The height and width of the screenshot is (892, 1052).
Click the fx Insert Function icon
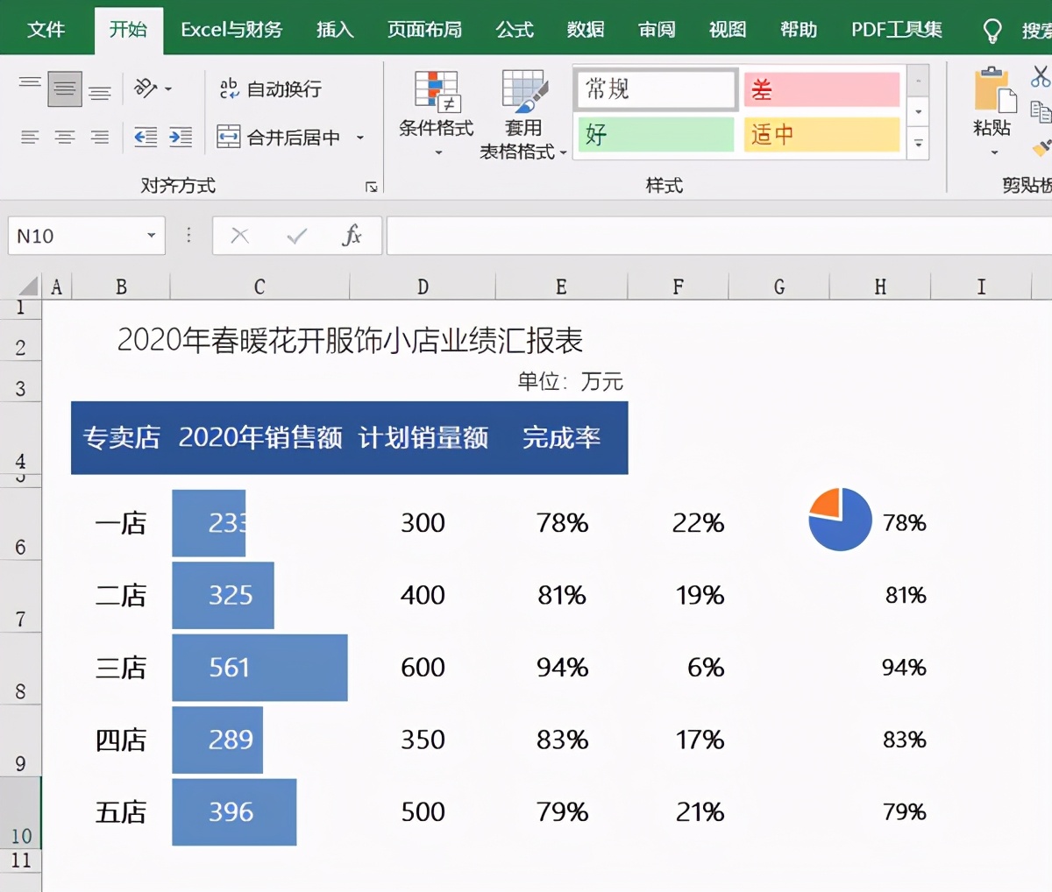[350, 235]
